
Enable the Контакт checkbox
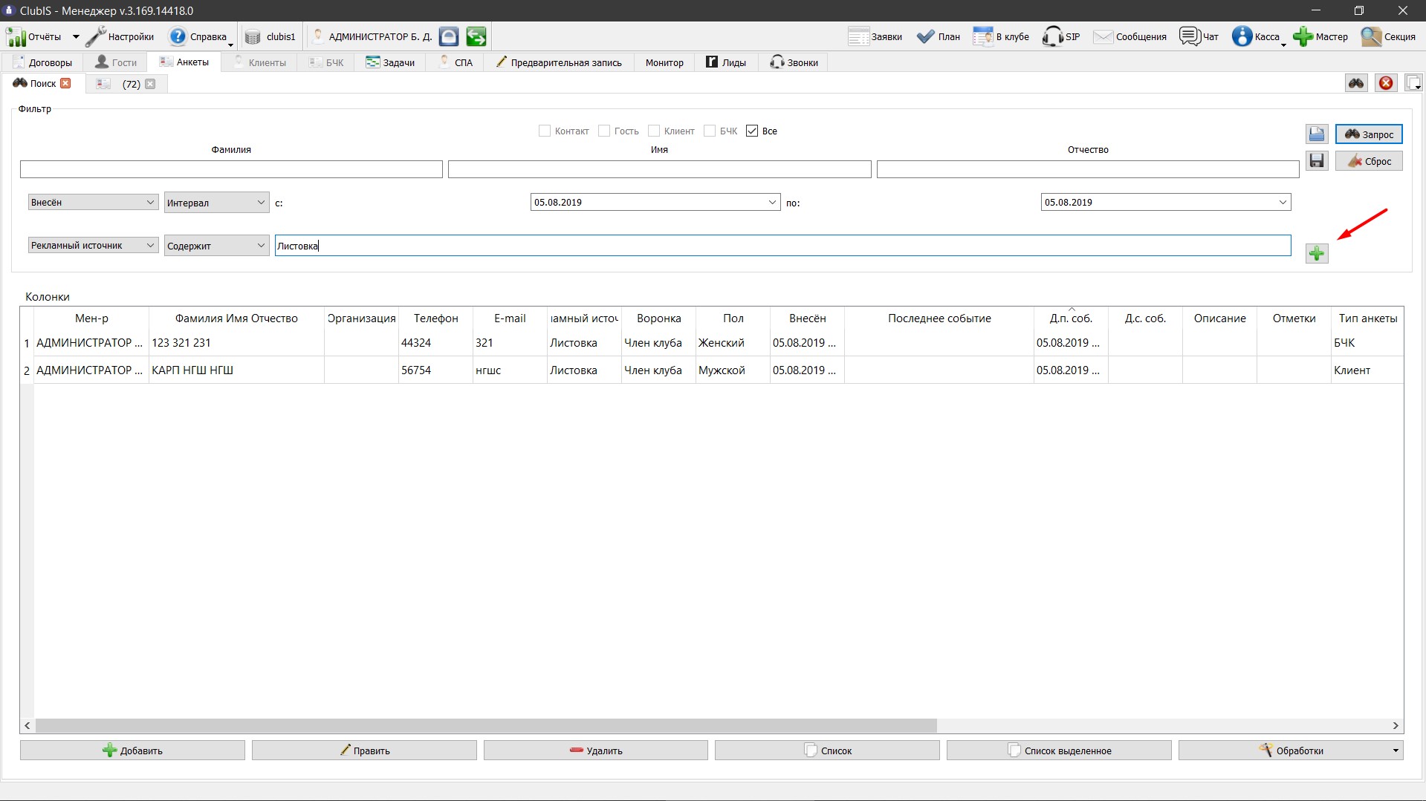pos(545,131)
